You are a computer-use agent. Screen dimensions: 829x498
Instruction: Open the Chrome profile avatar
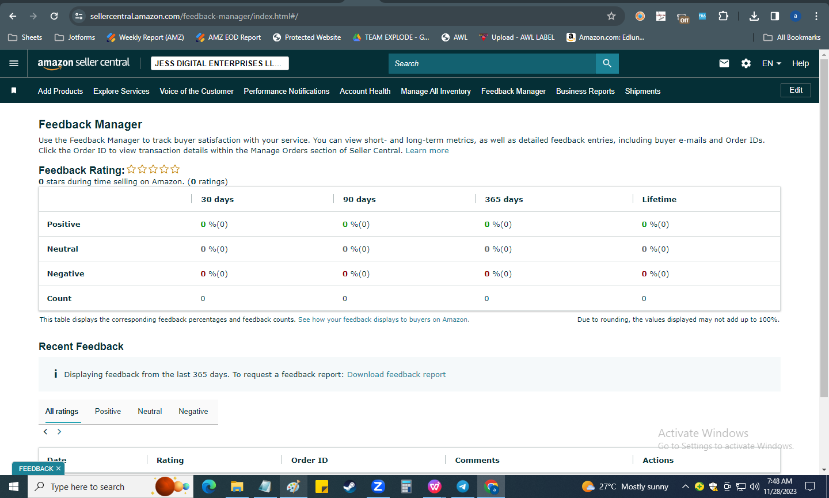point(796,16)
